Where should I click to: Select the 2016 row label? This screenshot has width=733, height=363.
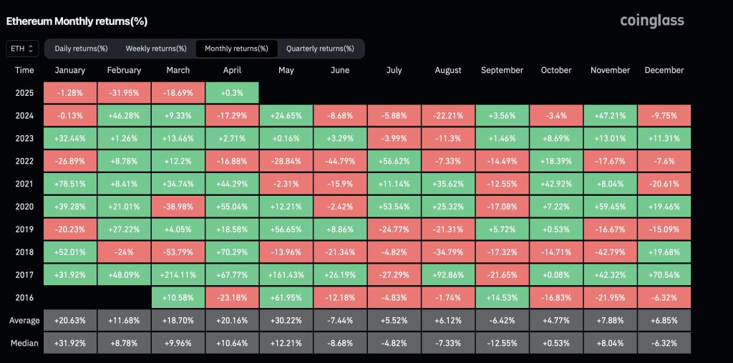pyautogui.click(x=24, y=297)
